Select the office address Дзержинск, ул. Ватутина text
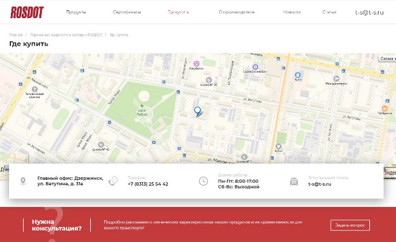 point(70,181)
